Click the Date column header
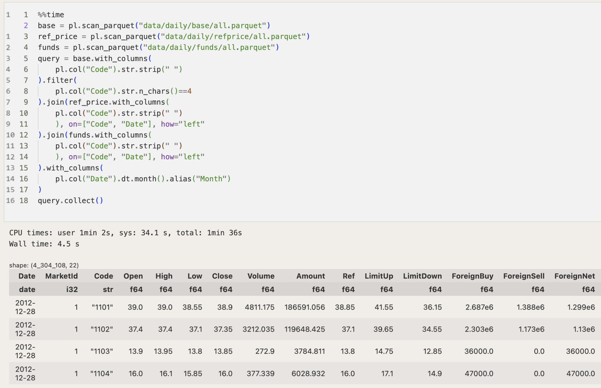This screenshot has width=601, height=388. 27,276
